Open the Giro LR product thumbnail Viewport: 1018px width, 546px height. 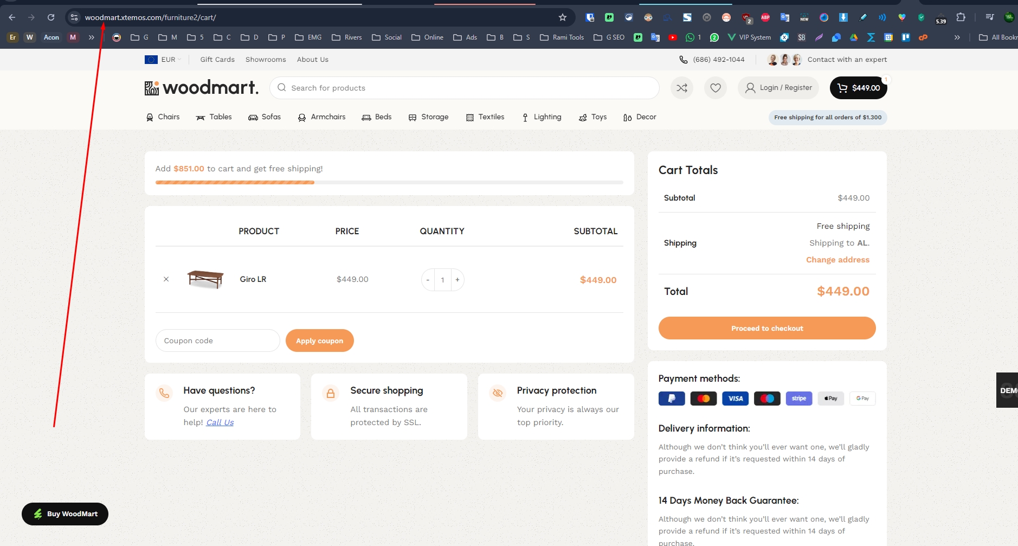tap(205, 279)
